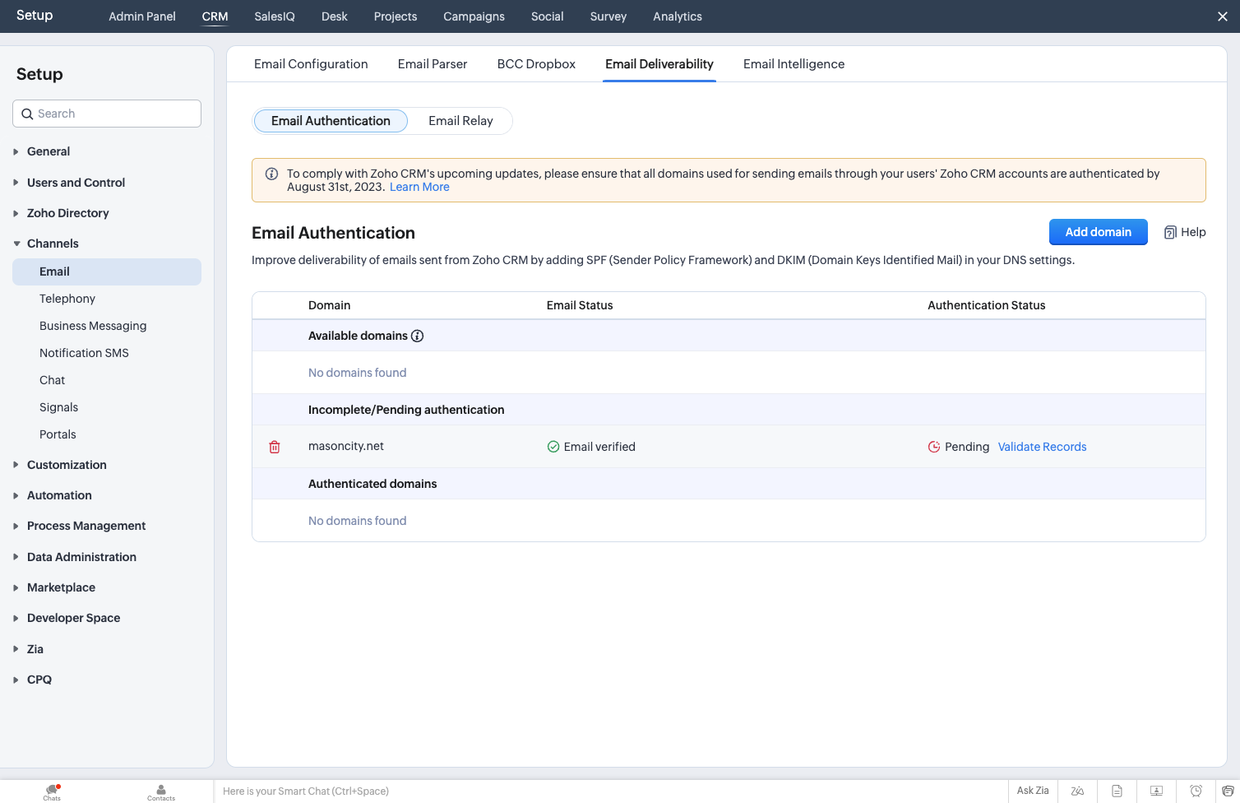This screenshot has width=1240, height=803.
Task: Collapse the Channels section
Action: coord(53,244)
